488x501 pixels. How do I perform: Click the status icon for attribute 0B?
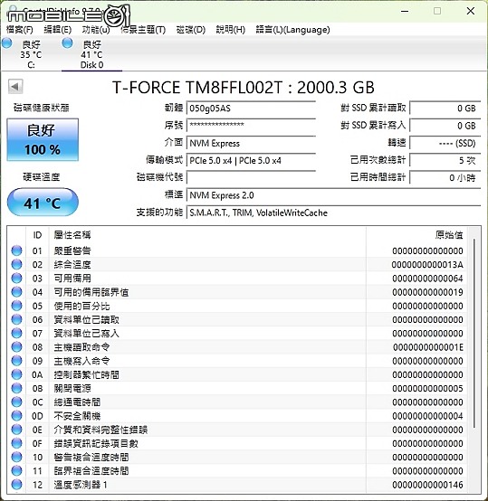click(16, 388)
